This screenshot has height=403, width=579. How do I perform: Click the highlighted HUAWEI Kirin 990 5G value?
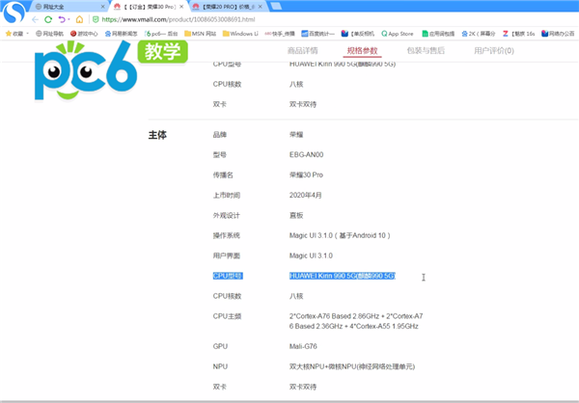(x=343, y=276)
